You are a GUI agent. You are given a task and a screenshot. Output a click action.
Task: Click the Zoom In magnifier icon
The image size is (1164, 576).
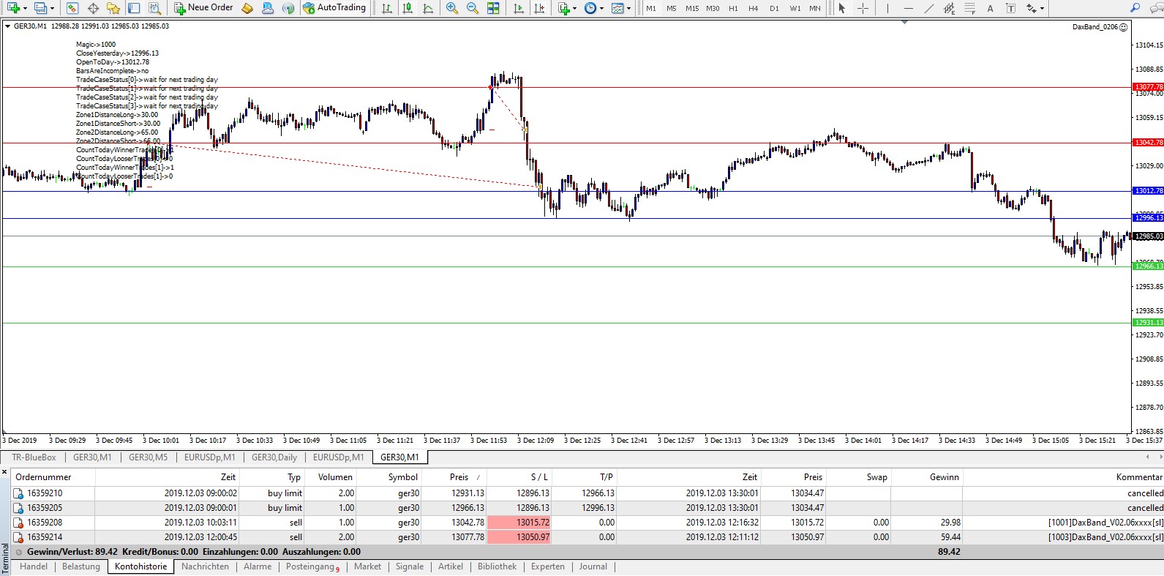point(452,8)
